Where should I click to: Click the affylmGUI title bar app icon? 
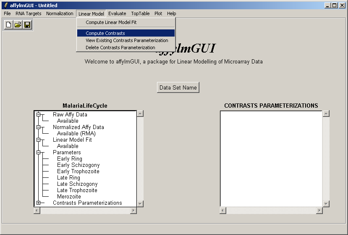pyautogui.click(x=5, y=5)
